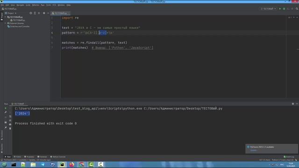This screenshot has width=299, height=168.
Task: Open TODO tool window bottom tab
Action: point(17,157)
